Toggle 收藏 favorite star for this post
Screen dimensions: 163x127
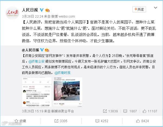point(20,121)
